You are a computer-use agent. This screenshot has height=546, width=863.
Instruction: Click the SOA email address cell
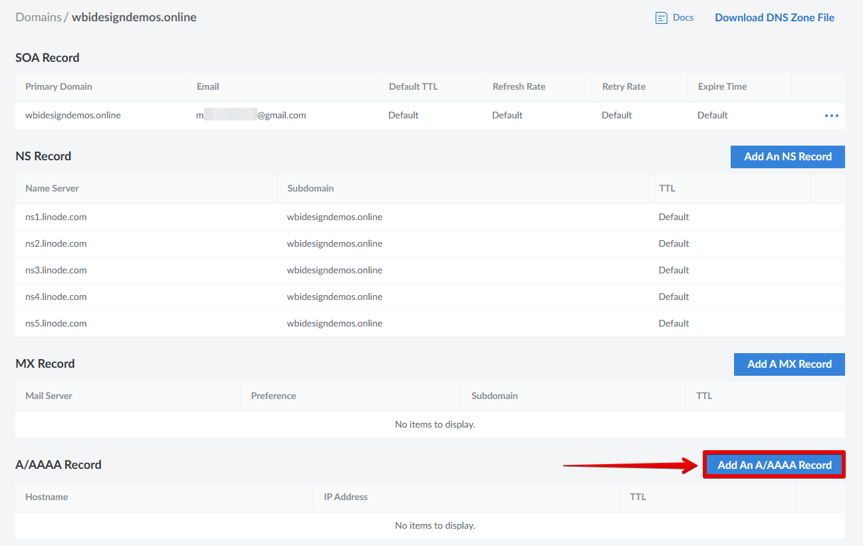click(x=251, y=115)
